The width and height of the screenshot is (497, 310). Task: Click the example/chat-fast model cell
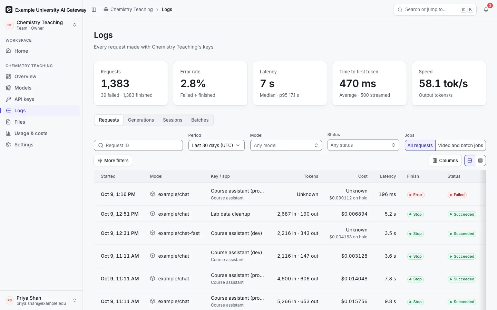(x=175, y=233)
